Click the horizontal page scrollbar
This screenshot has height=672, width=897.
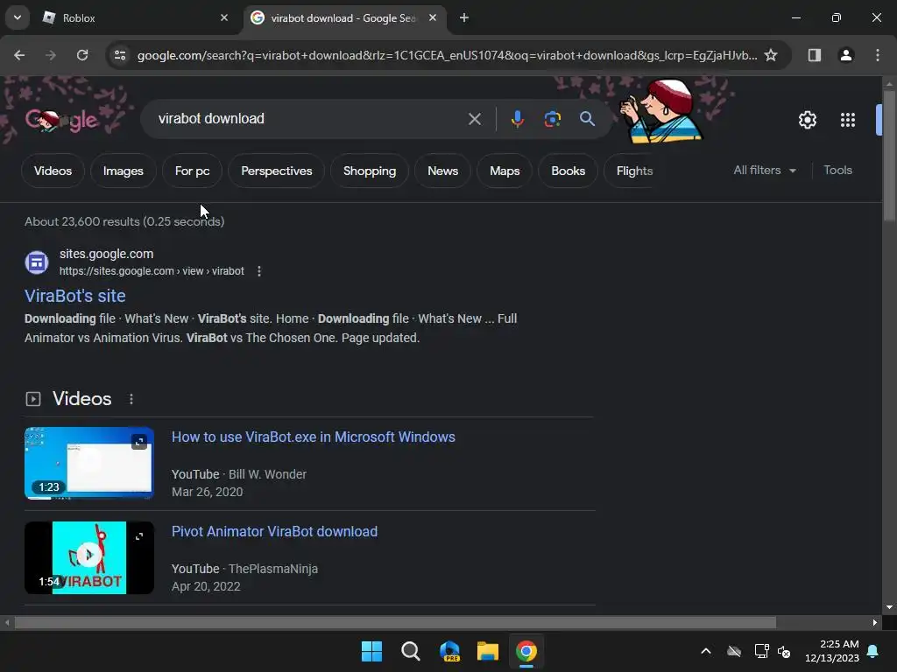[395, 622]
